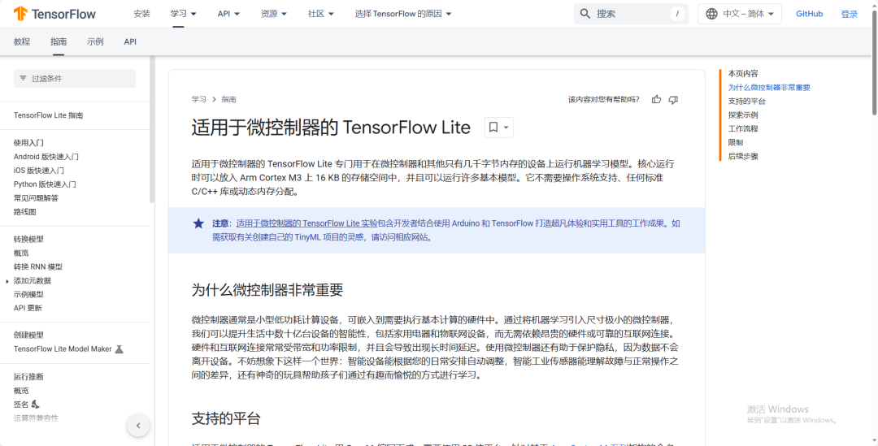Open the bookmark dropdown arrow

[506, 128]
